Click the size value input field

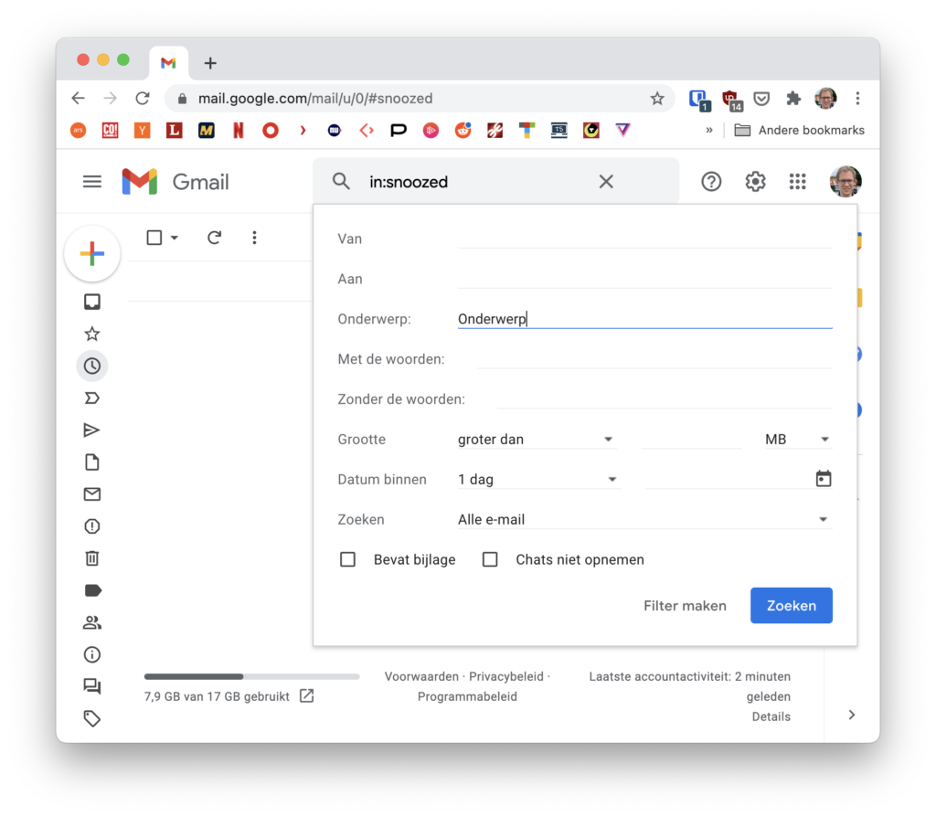point(691,440)
